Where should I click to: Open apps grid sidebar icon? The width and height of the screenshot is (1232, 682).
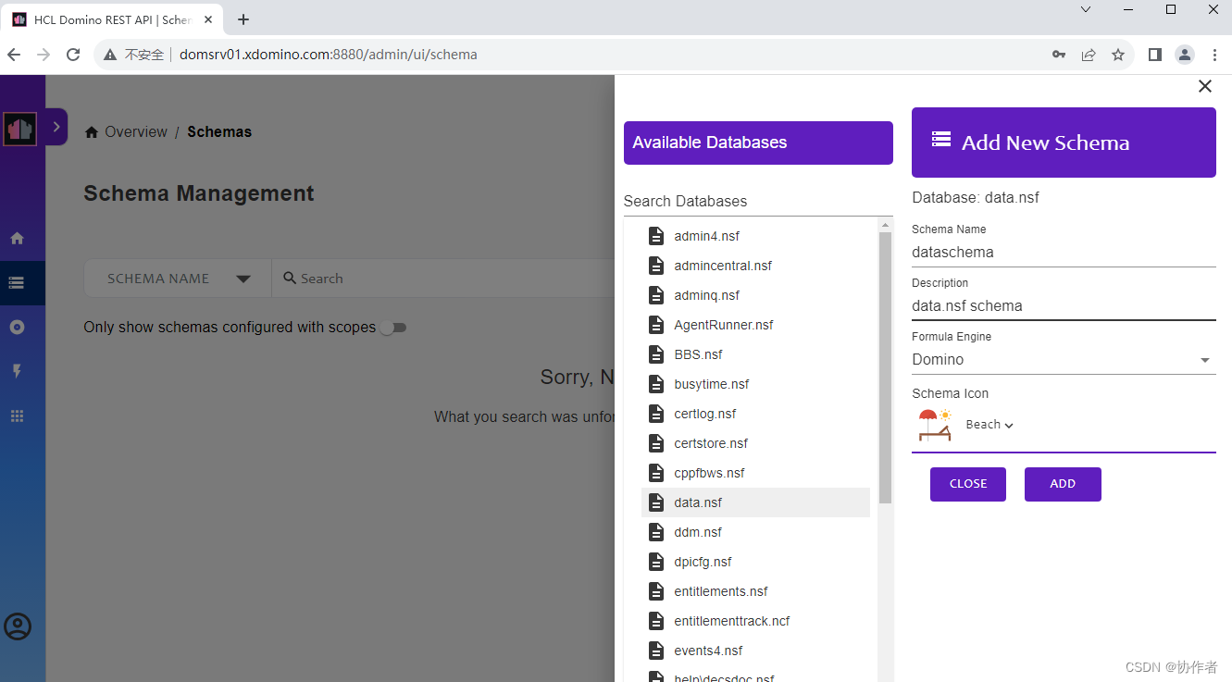click(x=17, y=415)
